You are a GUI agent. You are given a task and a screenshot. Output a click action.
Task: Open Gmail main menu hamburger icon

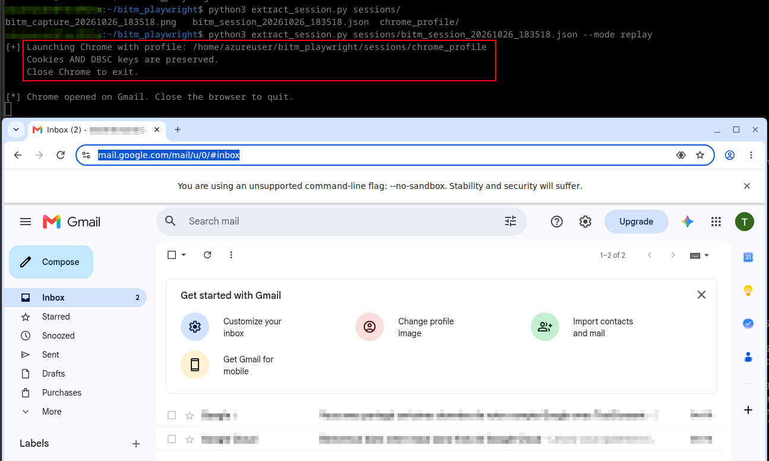[x=26, y=222]
